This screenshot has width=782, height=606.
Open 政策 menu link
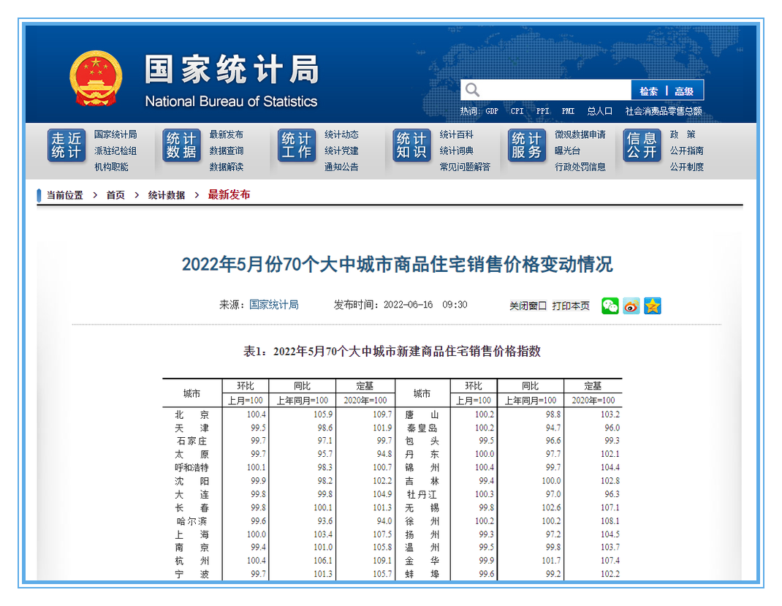[683, 135]
